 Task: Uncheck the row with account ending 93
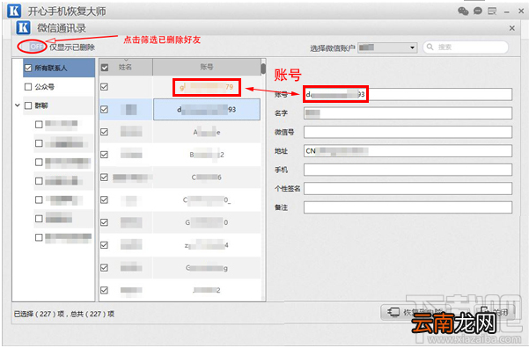104,110
